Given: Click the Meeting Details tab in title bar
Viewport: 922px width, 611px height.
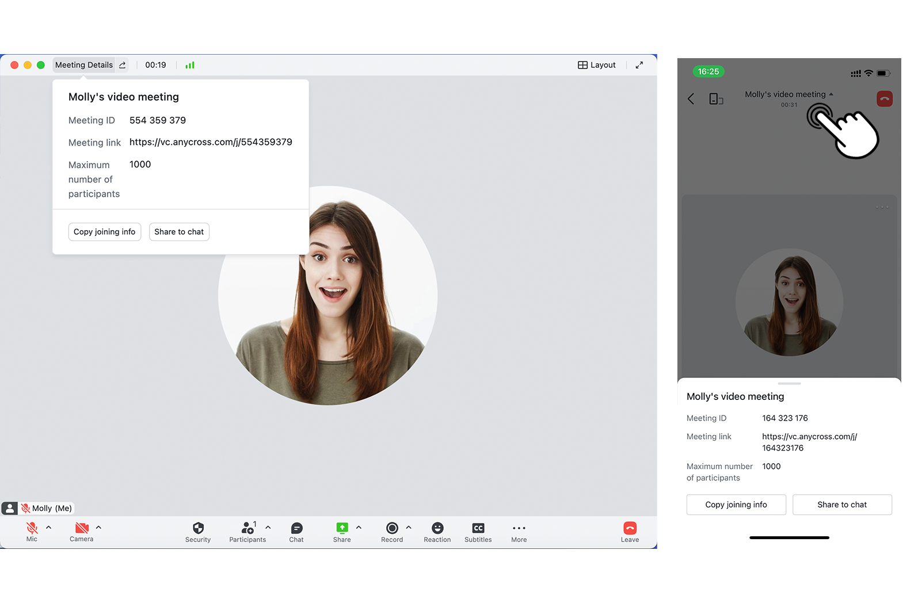Looking at the screenshot, I should click(x=84, y=65).
